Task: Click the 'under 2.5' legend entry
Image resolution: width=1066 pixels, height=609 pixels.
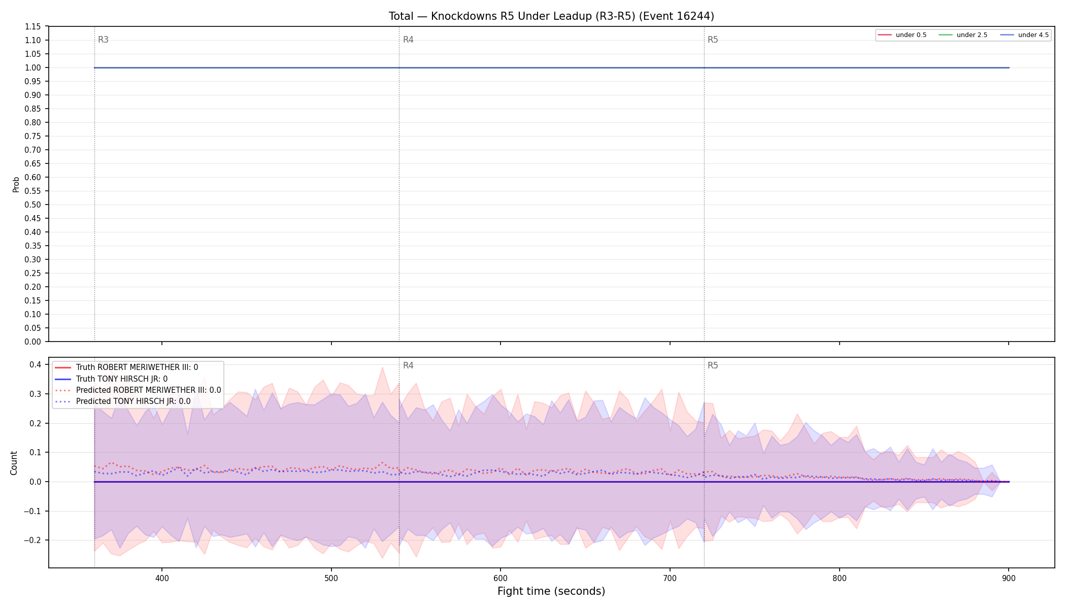Action: point(963,35)
